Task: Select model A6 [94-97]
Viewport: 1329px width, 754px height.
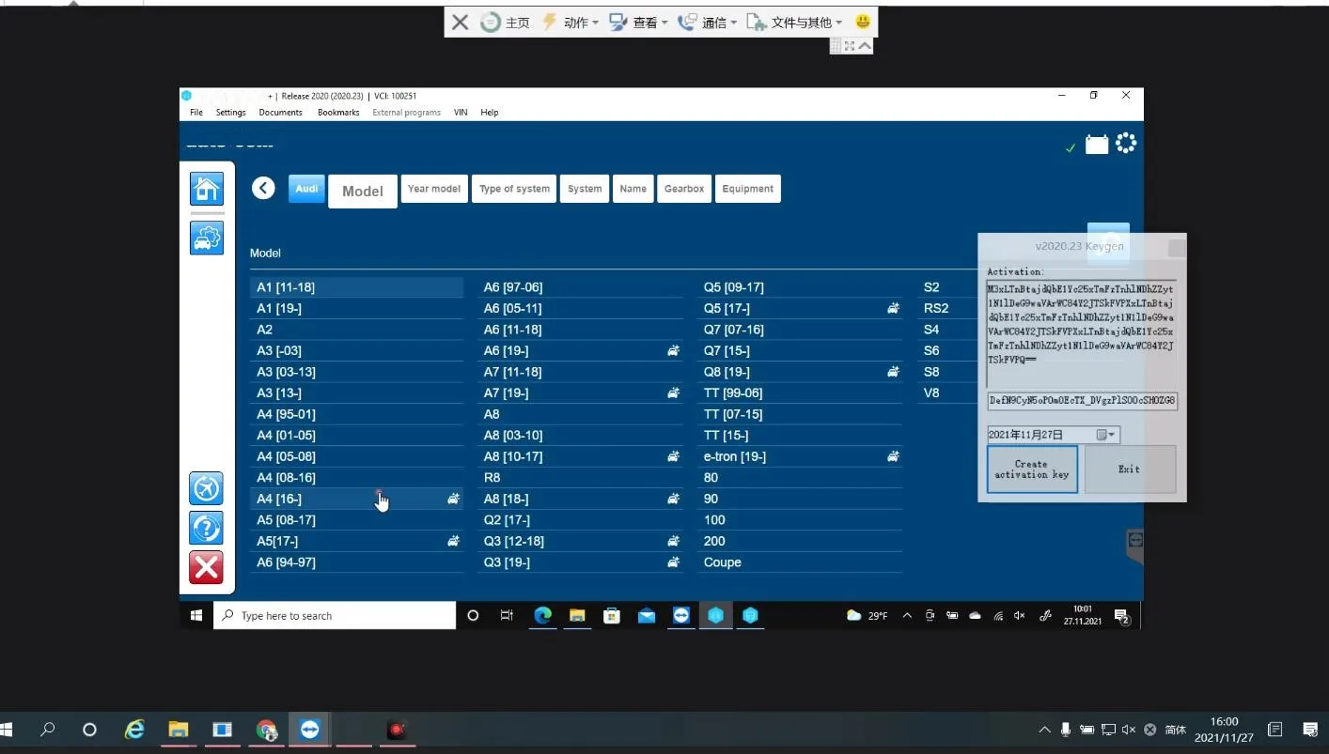Action: point(356,562)
